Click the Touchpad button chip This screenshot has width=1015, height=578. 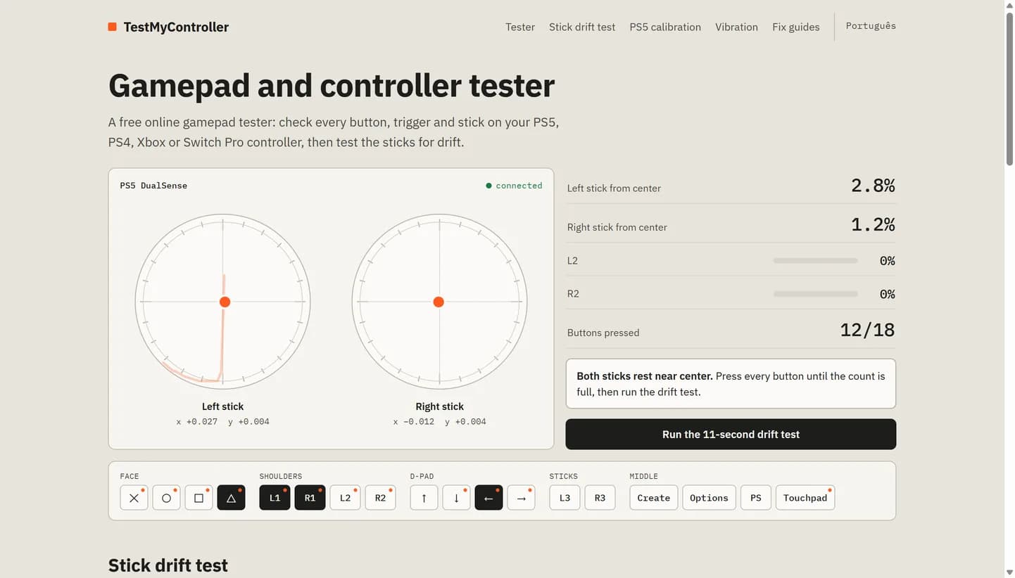coord(805,498)
